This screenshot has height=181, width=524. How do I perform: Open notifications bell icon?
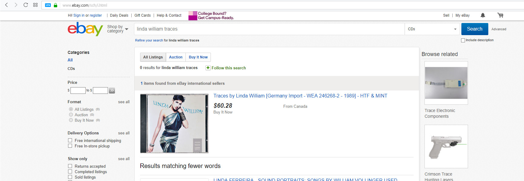click(x=483, y=15)
